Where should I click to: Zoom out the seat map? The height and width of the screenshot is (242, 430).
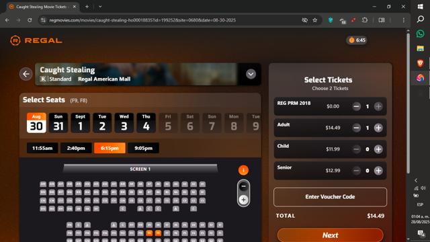pos(243,187)
